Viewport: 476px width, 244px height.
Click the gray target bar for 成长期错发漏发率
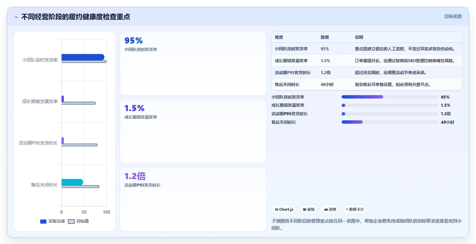point(79,103)
